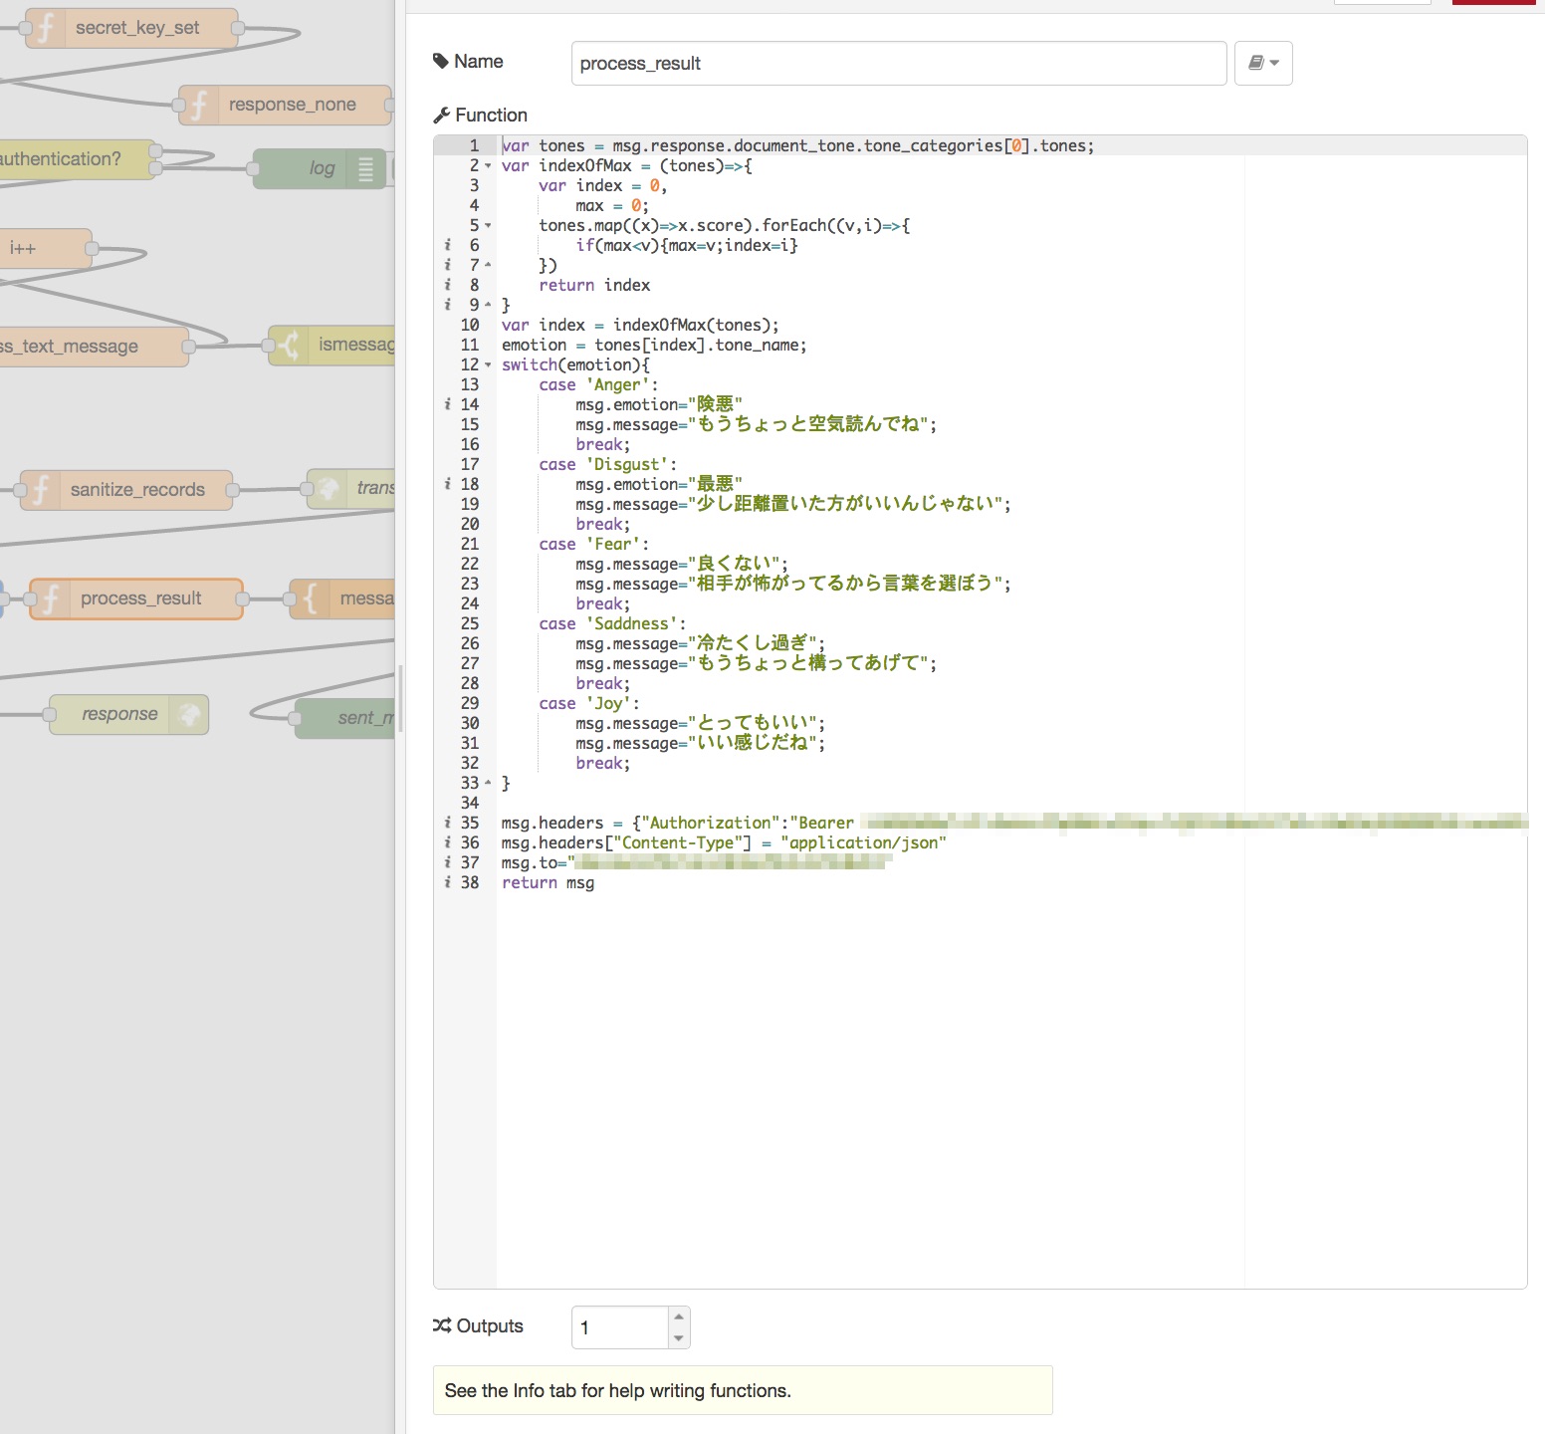The height and width of the screenshot is (1434, 1545).
Task: Place cursor on line 1 tones declaration
Action: (797, 145)
